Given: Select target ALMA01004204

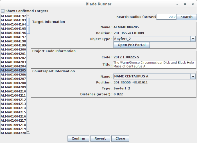Looking at the screenshot, I should click(x=13, y=66).
